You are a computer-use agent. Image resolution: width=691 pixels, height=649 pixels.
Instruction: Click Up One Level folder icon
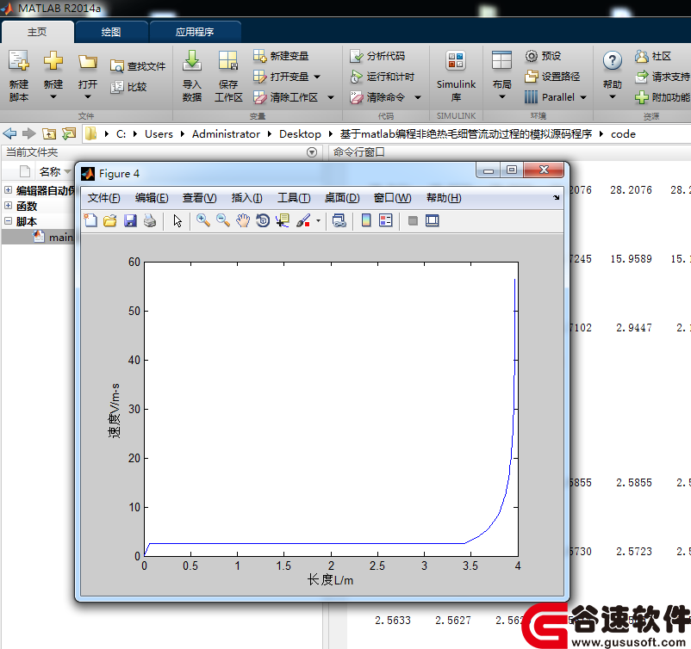49,133
